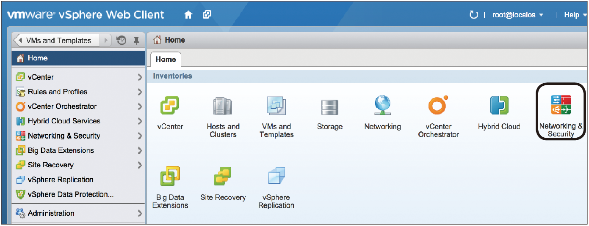Click the navigator forward arrow button

(106, 41)
